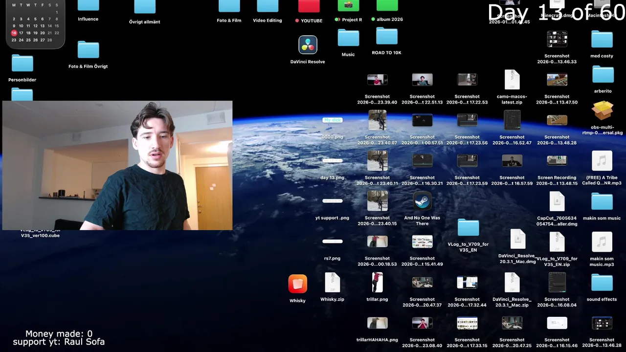Select screenshot thumbnail ending 13.48.28
This screenshot has height=352, width=626.
point(557,120)
